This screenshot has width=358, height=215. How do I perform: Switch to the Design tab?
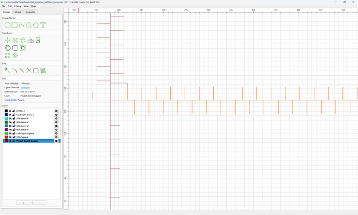click(7, 12)
